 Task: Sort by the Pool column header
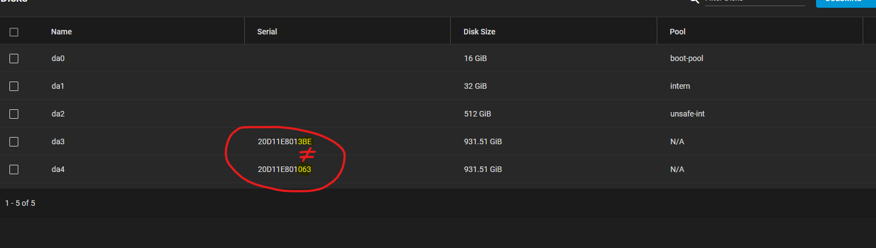(678, 32)
